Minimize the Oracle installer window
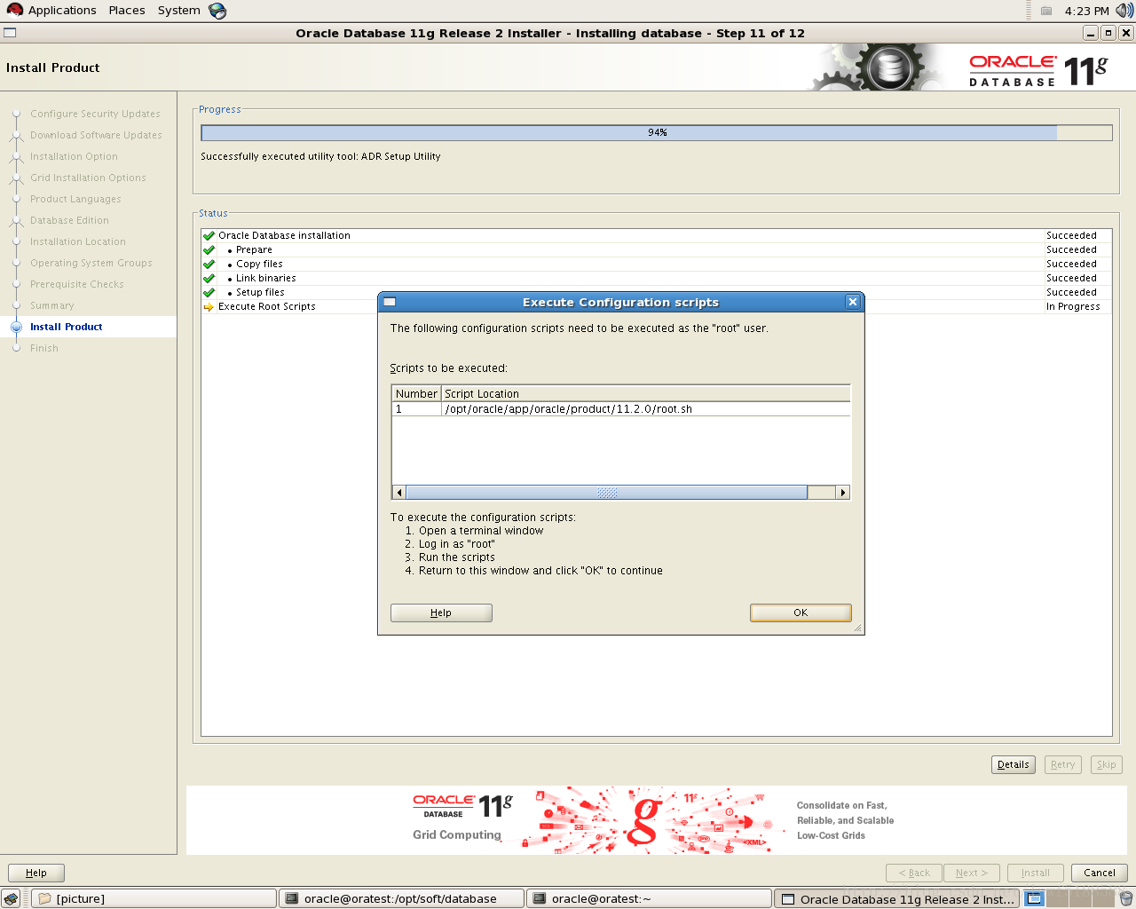 pos(1091,33)
